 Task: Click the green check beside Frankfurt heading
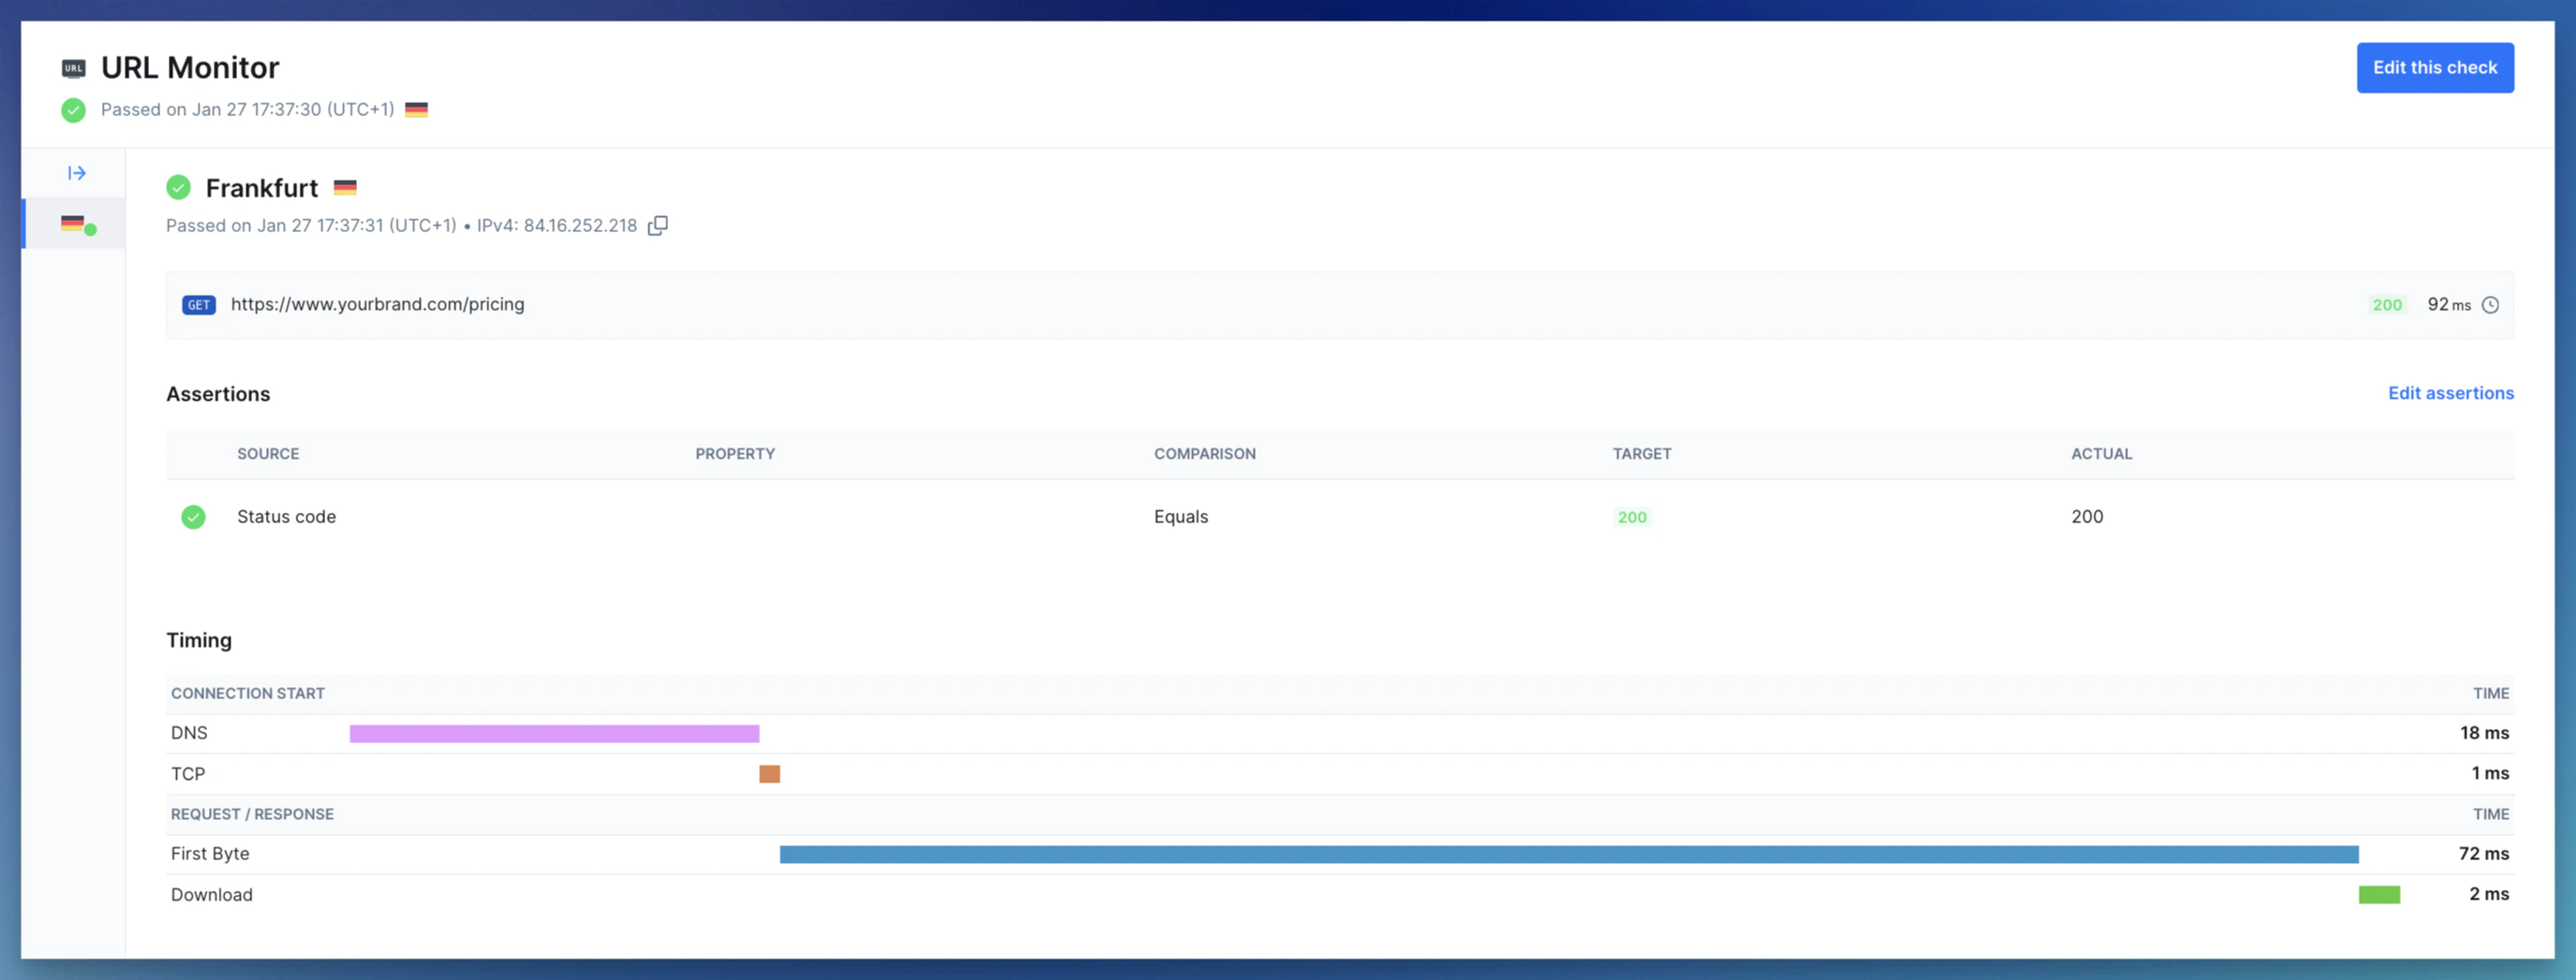(178, 188)
